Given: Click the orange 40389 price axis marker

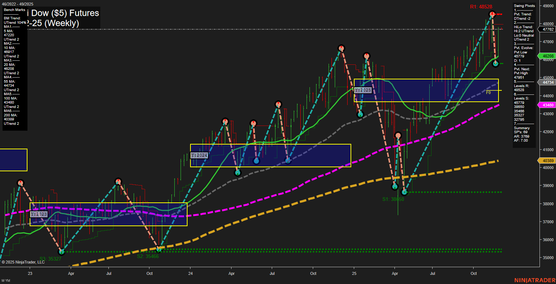Looking at the screenshot, I should click(x=547, y=161).
